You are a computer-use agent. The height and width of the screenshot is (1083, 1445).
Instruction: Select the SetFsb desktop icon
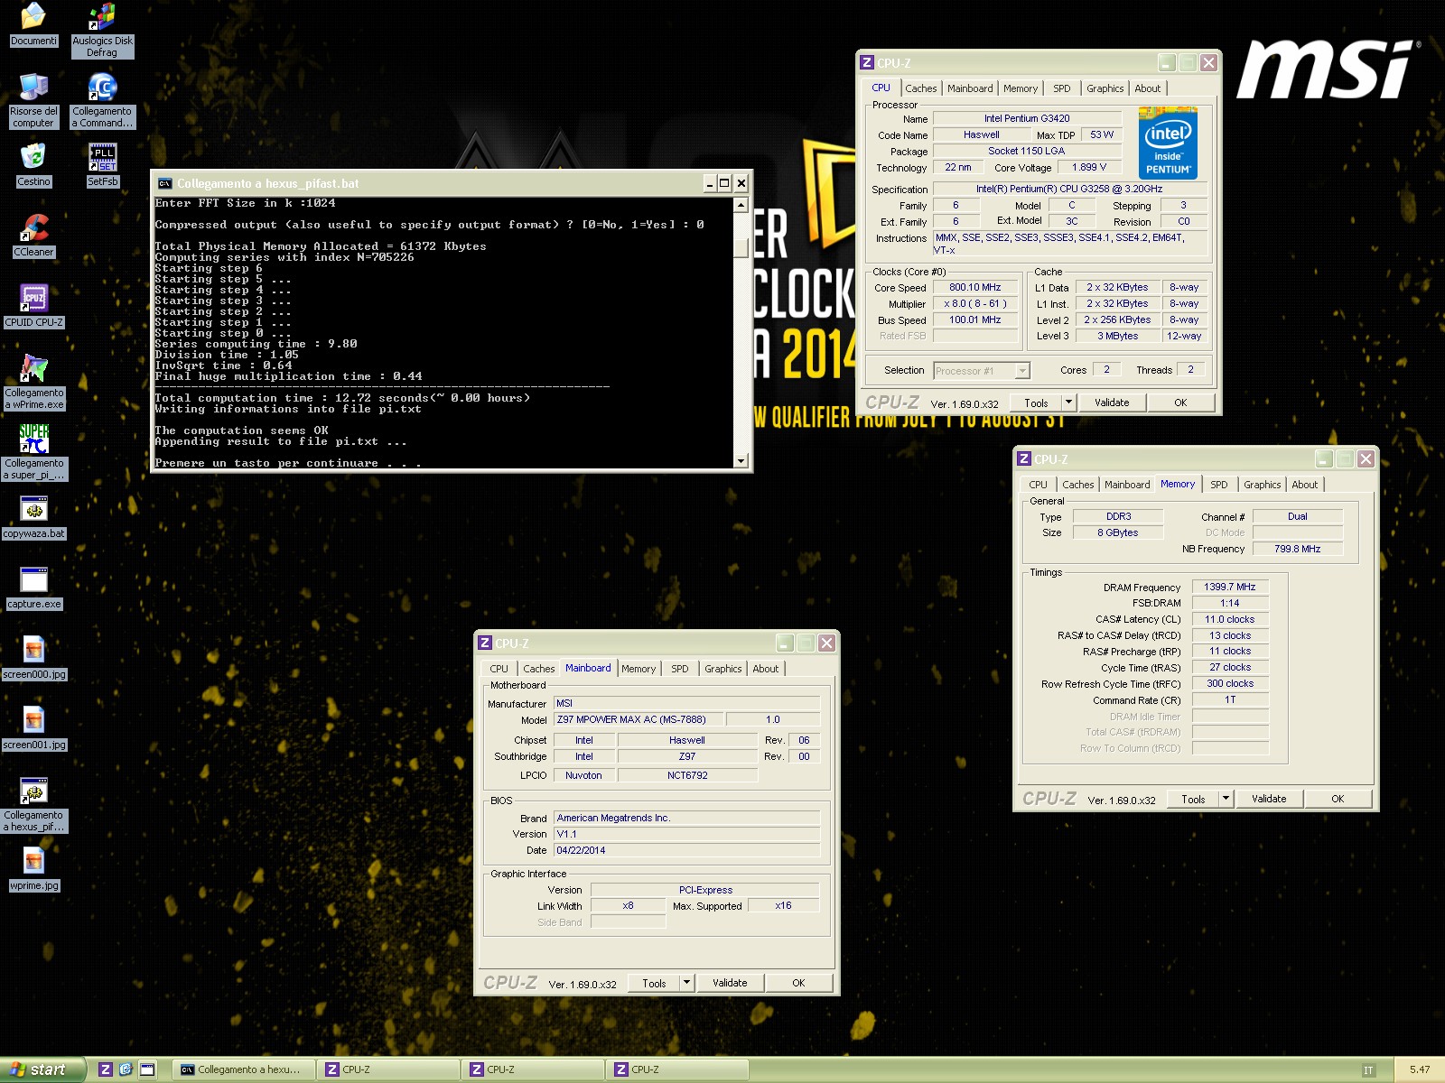[x=102, y=157]
